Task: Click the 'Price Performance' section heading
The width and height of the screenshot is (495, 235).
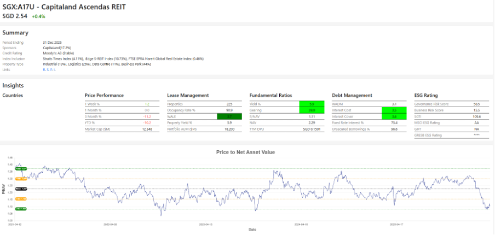Action: click(104, 96)
